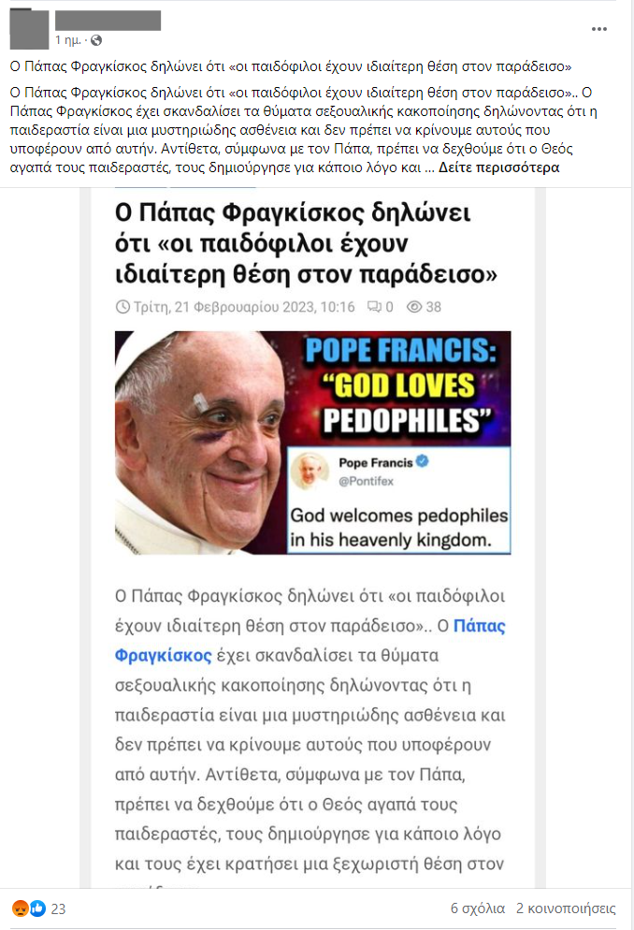The height and width of the screenshot is (930, 634).
Task: Click the comment bubble icon in article
Action: pos(374,307)
